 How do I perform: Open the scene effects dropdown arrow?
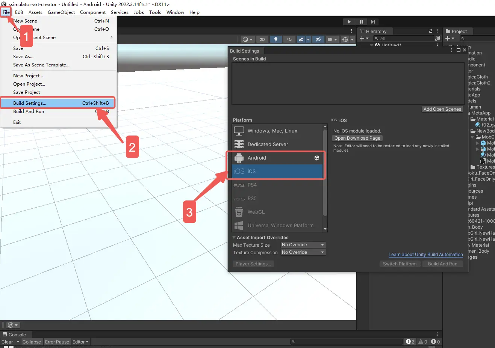pos(308,39)
